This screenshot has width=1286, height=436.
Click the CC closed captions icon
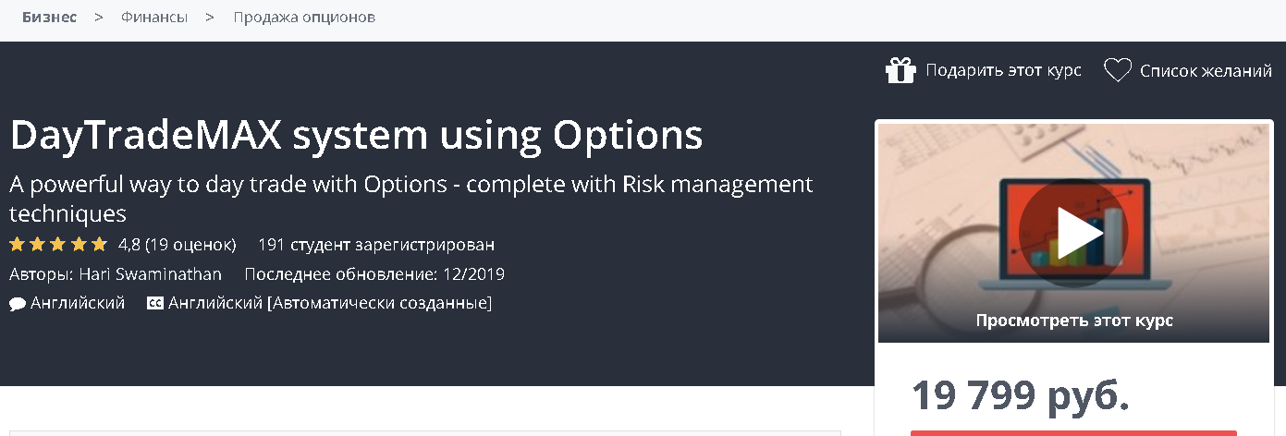155,303
